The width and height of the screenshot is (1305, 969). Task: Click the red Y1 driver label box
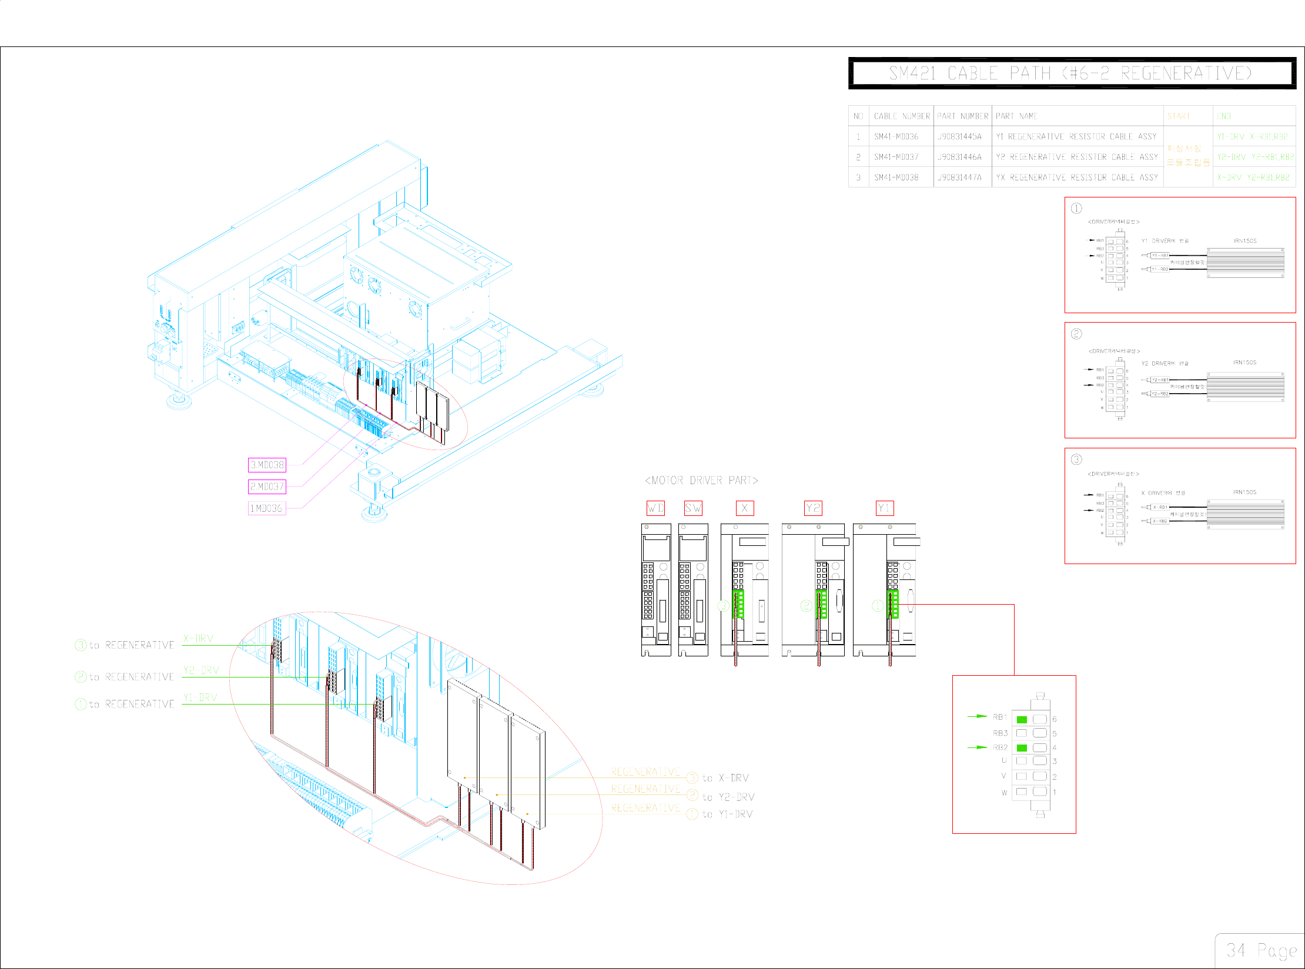(x=885, y=508)
